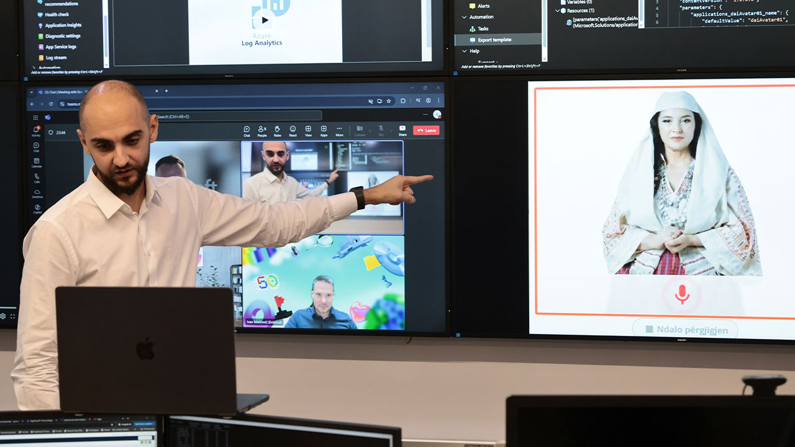Viewport: 795px width, 447px height.
Task: Open the browser profile icon
Action: 429,101
